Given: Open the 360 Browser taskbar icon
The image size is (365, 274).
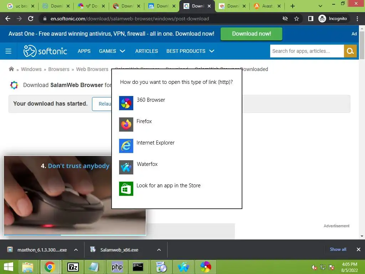Looking at the screenshot, I should 206,267.
